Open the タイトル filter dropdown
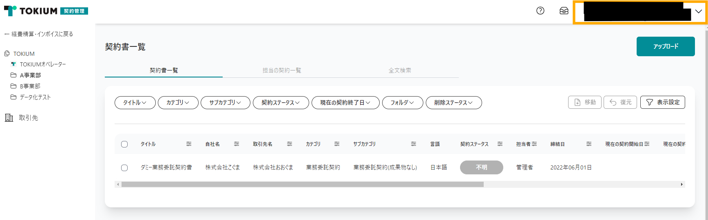 click(x=135, y=103)
